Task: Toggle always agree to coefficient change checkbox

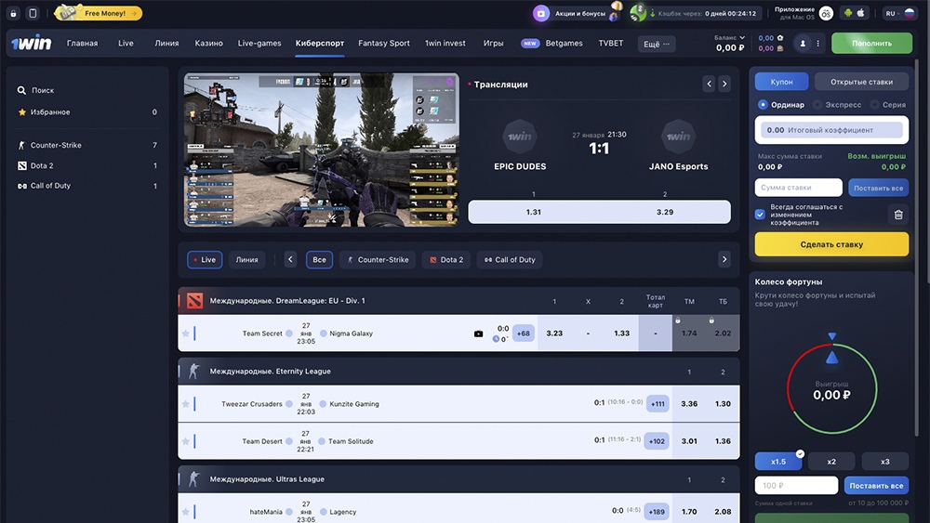Action: point(760,215)
